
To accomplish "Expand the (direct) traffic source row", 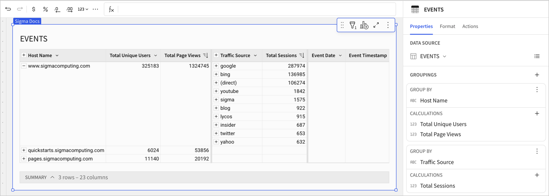I will coord(216,83).
